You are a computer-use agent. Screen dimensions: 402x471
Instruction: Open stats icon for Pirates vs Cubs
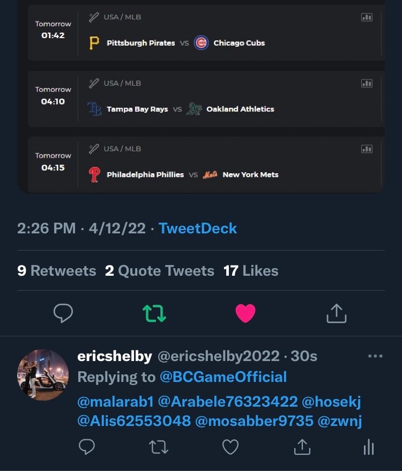tap(367, 18)
